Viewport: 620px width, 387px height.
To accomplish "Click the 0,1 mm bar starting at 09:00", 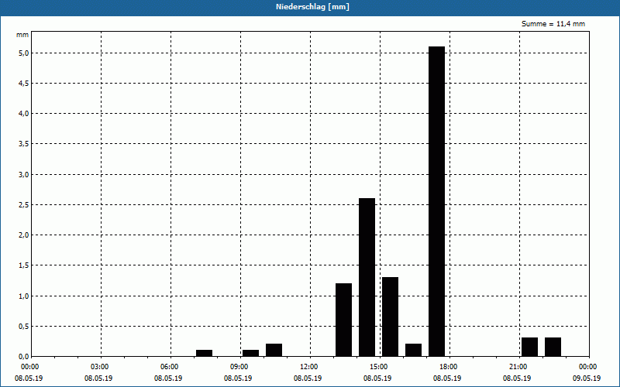I will pyautogui.click(x=250, y=353).
